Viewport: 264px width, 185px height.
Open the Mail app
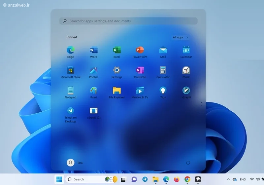pyautogui.click(x=163, y=52)
